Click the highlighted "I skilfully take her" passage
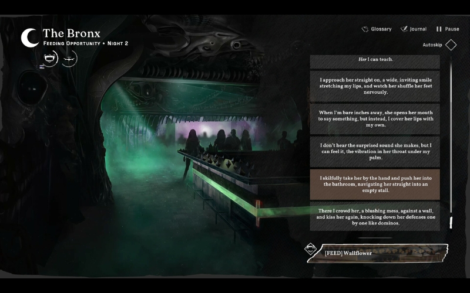The image size is (470, 293). pyautogui.click(x=375, y=184)
